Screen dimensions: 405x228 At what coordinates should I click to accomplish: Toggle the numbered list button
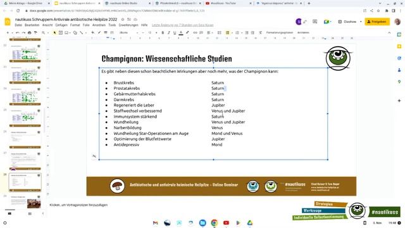tap(237, 32)
